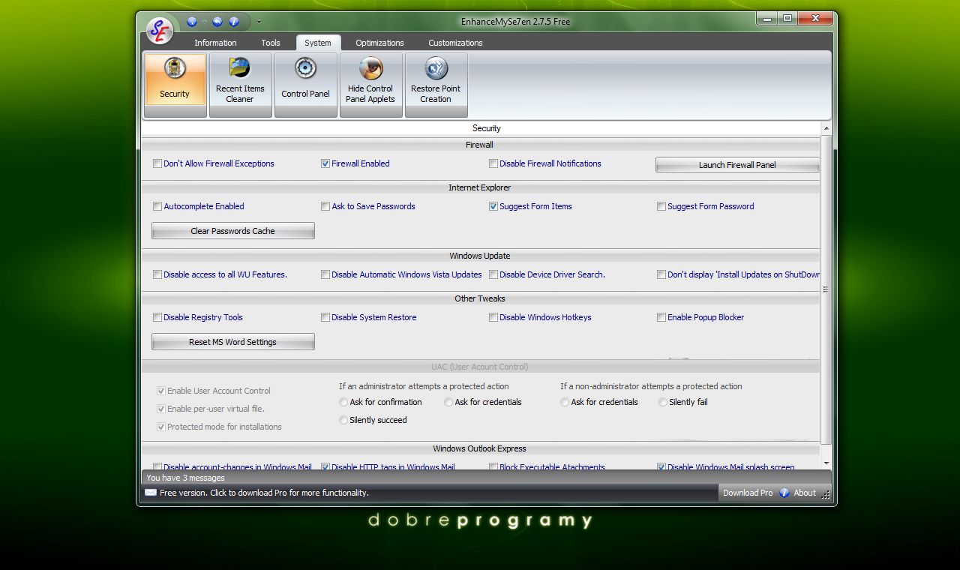Toggle Suggest Form Items checkbox

(x=493, y=206)
